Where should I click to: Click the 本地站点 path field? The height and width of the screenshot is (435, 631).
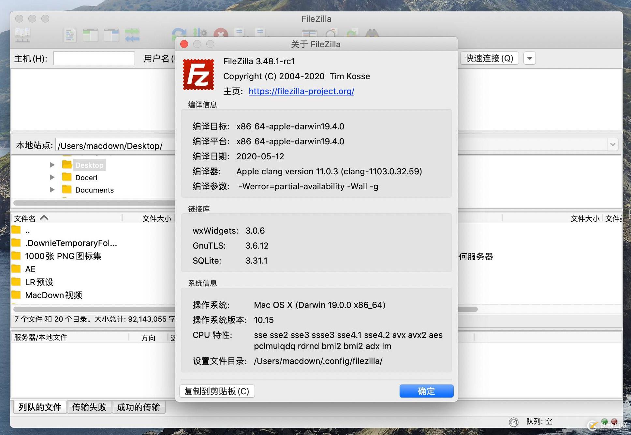click(115, 145)
